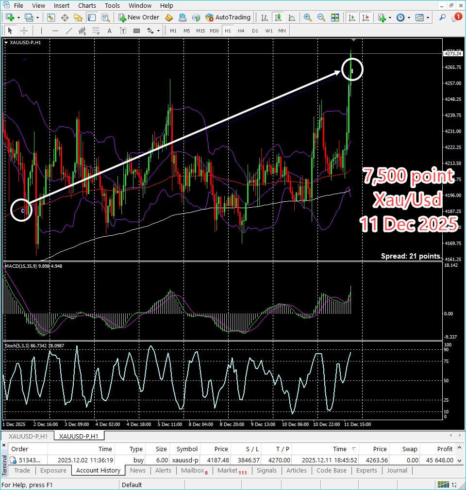This screenshot has width=466, height=490.
Task: Select the Text label tool
Action: coord(109,31)
